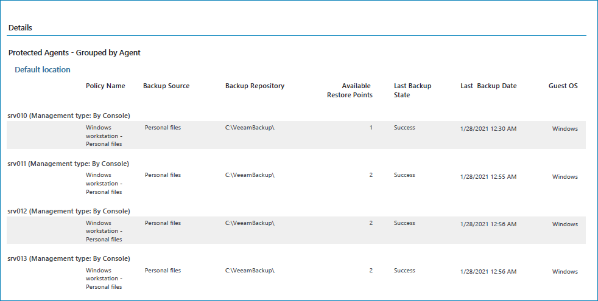Click the Guest OS column header

[563, 86]
